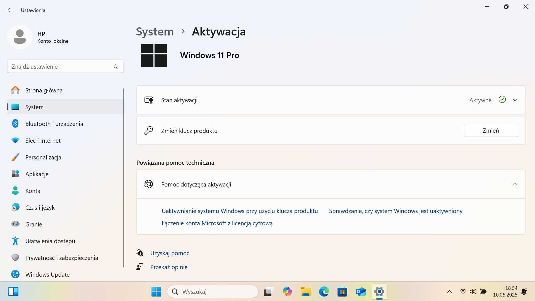Open the widgets panel icon

point(13,292)
